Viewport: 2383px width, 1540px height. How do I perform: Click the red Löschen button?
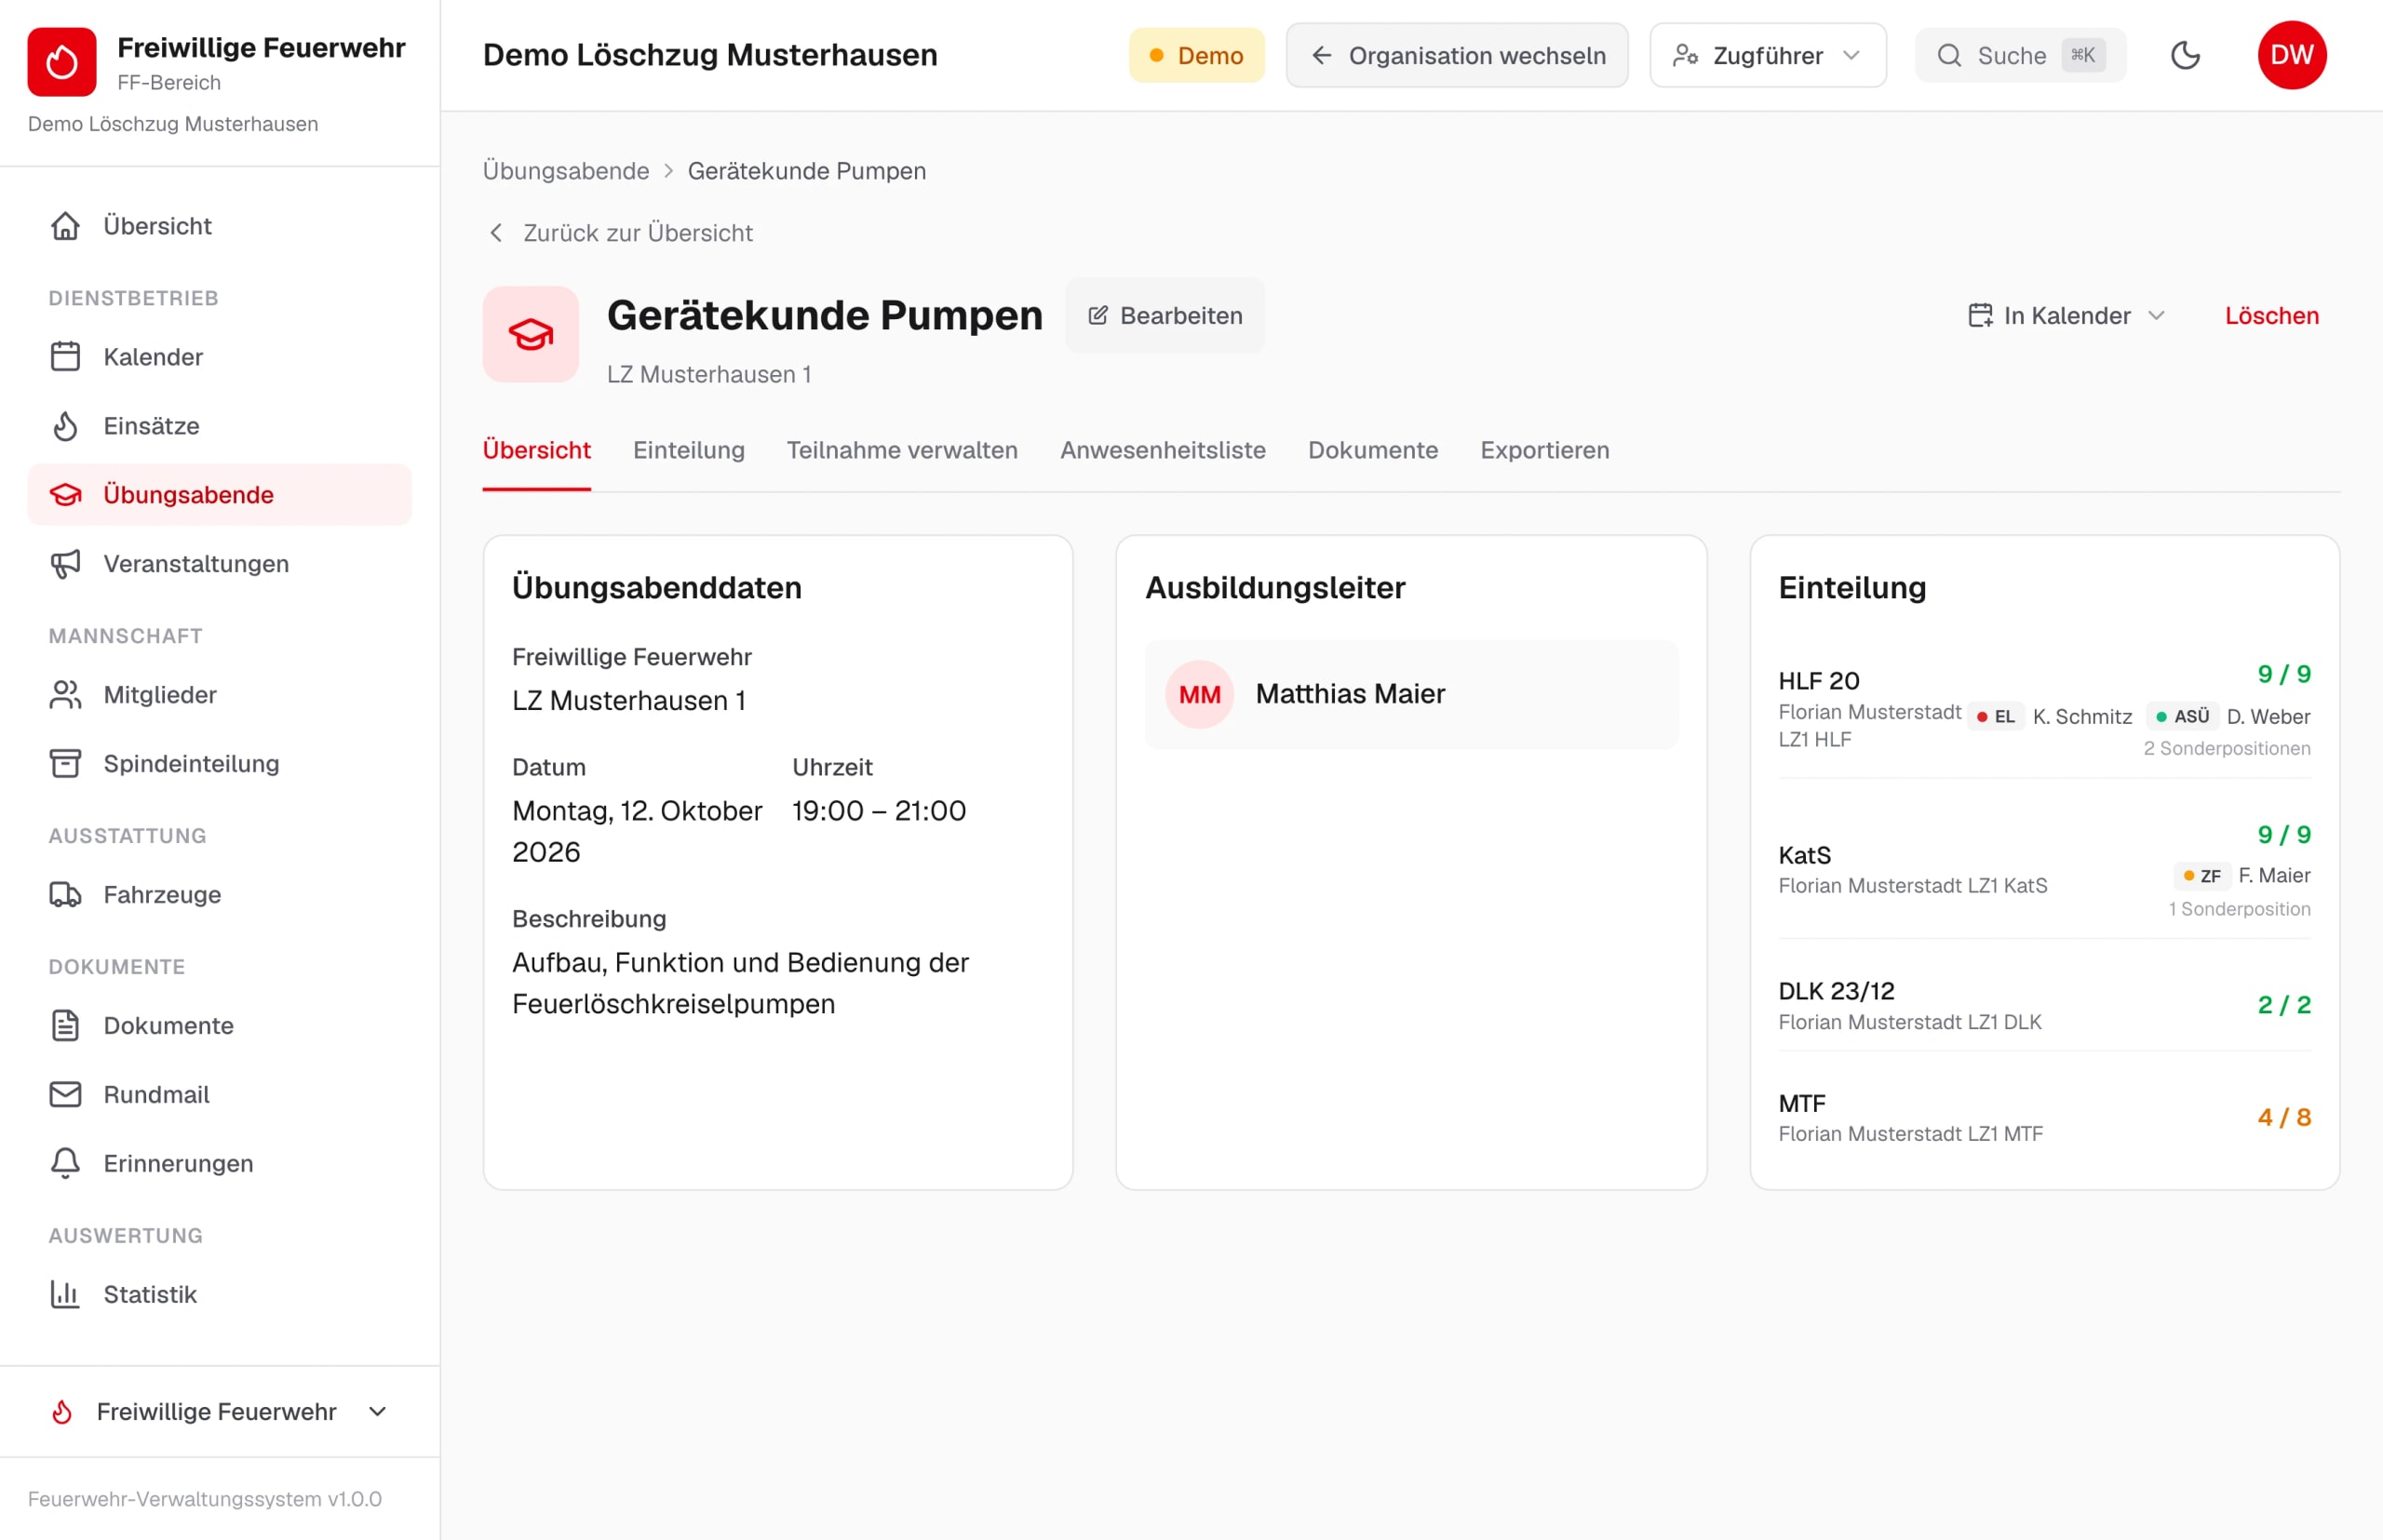click(x=2272, y=316)
